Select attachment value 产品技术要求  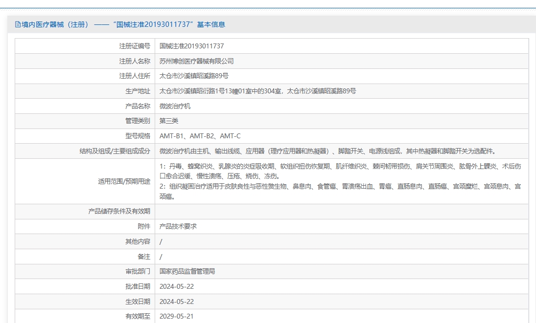point(178,226)
